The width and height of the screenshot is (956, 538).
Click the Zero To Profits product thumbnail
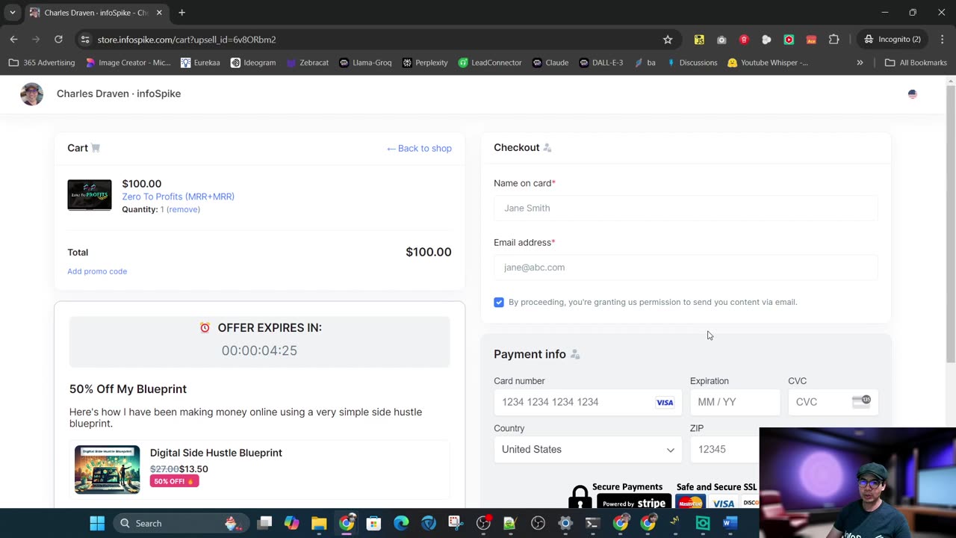tap(90, 195)
